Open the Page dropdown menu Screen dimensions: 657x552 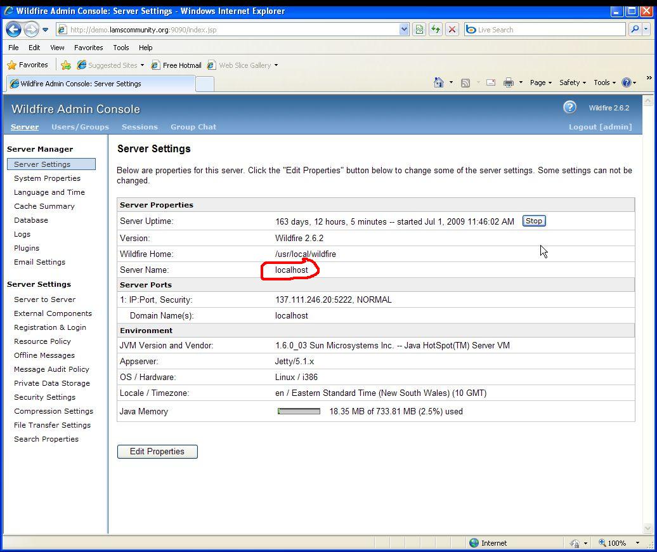click(x=540, y=82)
